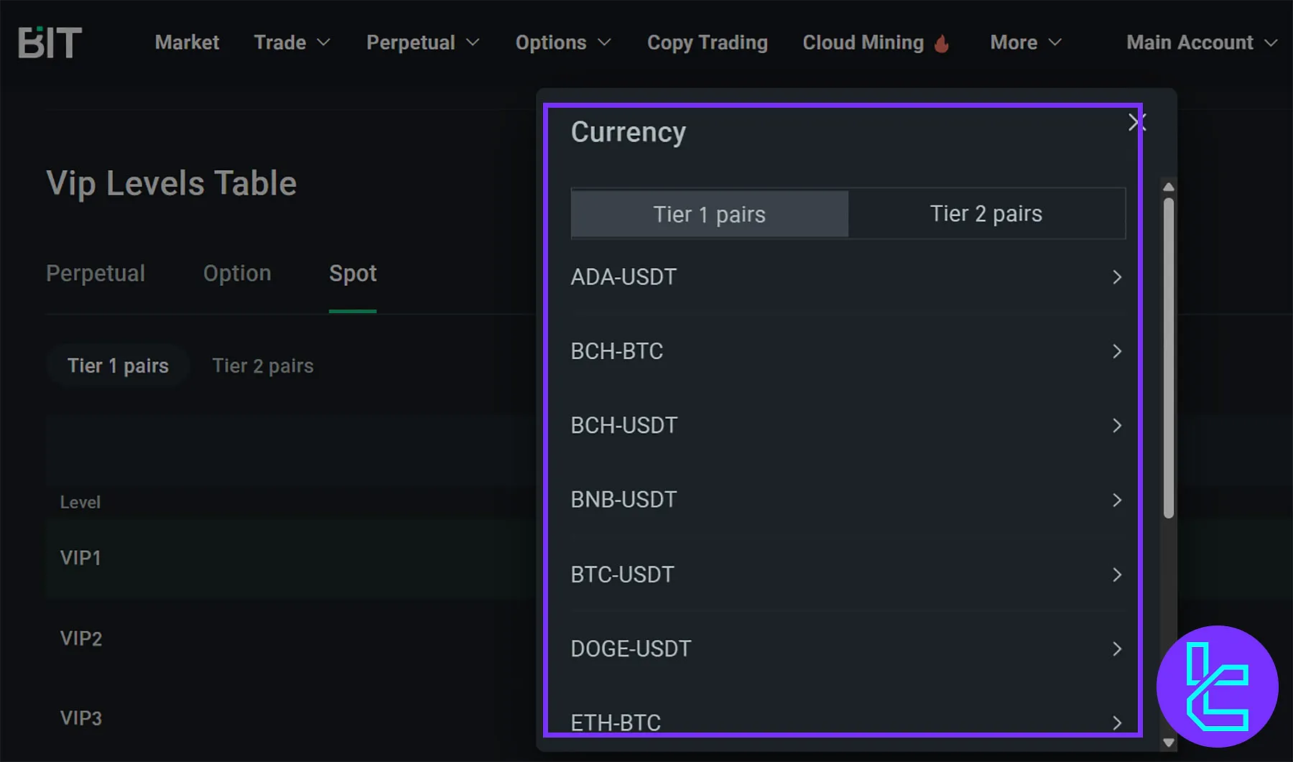Select the BCH-BTC pair
Viewport: 1293px width, 762px height.
pyautogui.click(x=848, y=351)
